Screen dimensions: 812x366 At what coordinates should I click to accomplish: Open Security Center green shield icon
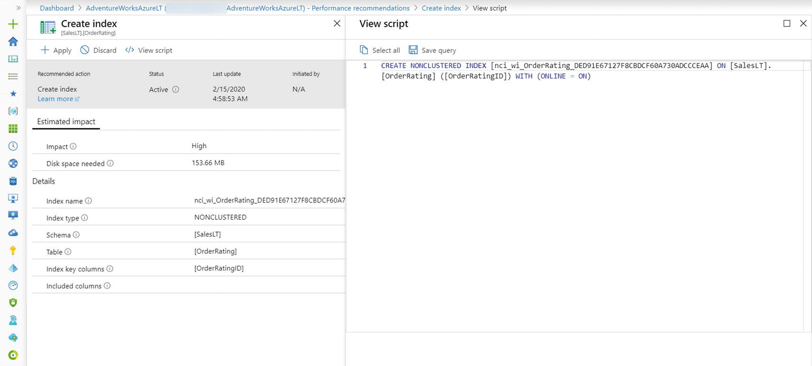pyautogui.click(x=13, y=303)
